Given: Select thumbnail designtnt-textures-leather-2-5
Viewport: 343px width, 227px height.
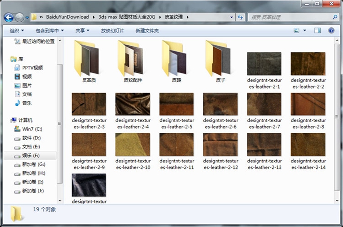Looking at the screenshot, I should point(176,104).
